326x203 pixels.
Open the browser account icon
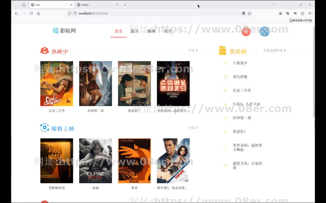pyautogui.click(x=280, y=14)
